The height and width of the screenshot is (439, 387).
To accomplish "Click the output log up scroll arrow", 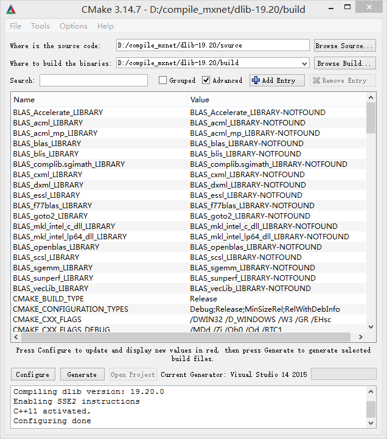I will pos(371,392).
